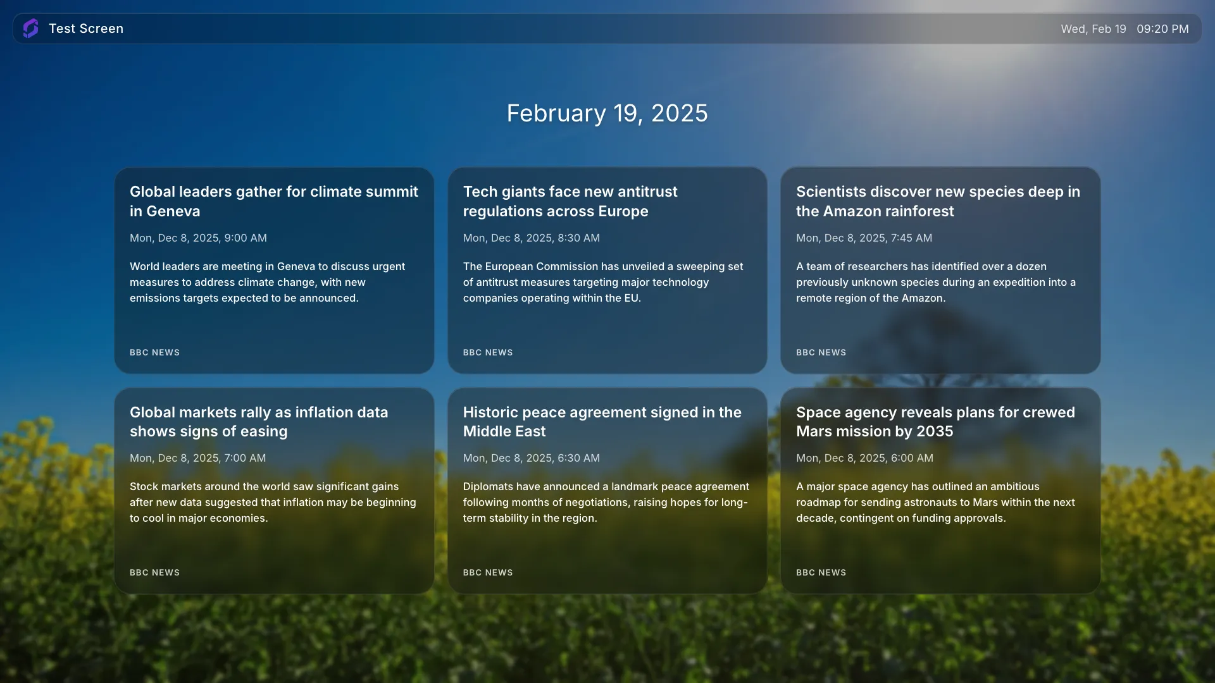Screen dimensions: 1215x683
Task: Click the February 19, 2025 heading
Action: [x=607, y=113]
